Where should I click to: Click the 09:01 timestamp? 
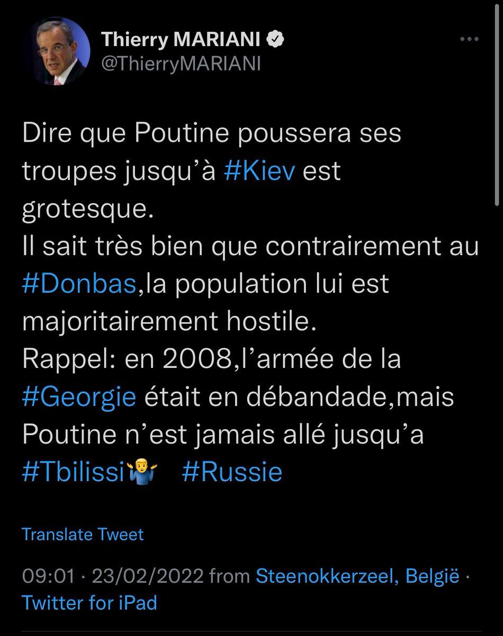[47, 576]
